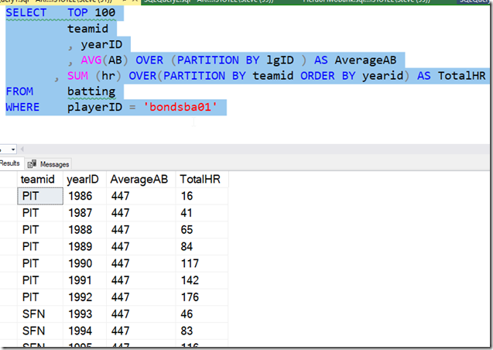Click the FROM keyword in the query
Viewport: 493px width, 350px height.
[x=19, y=91]
